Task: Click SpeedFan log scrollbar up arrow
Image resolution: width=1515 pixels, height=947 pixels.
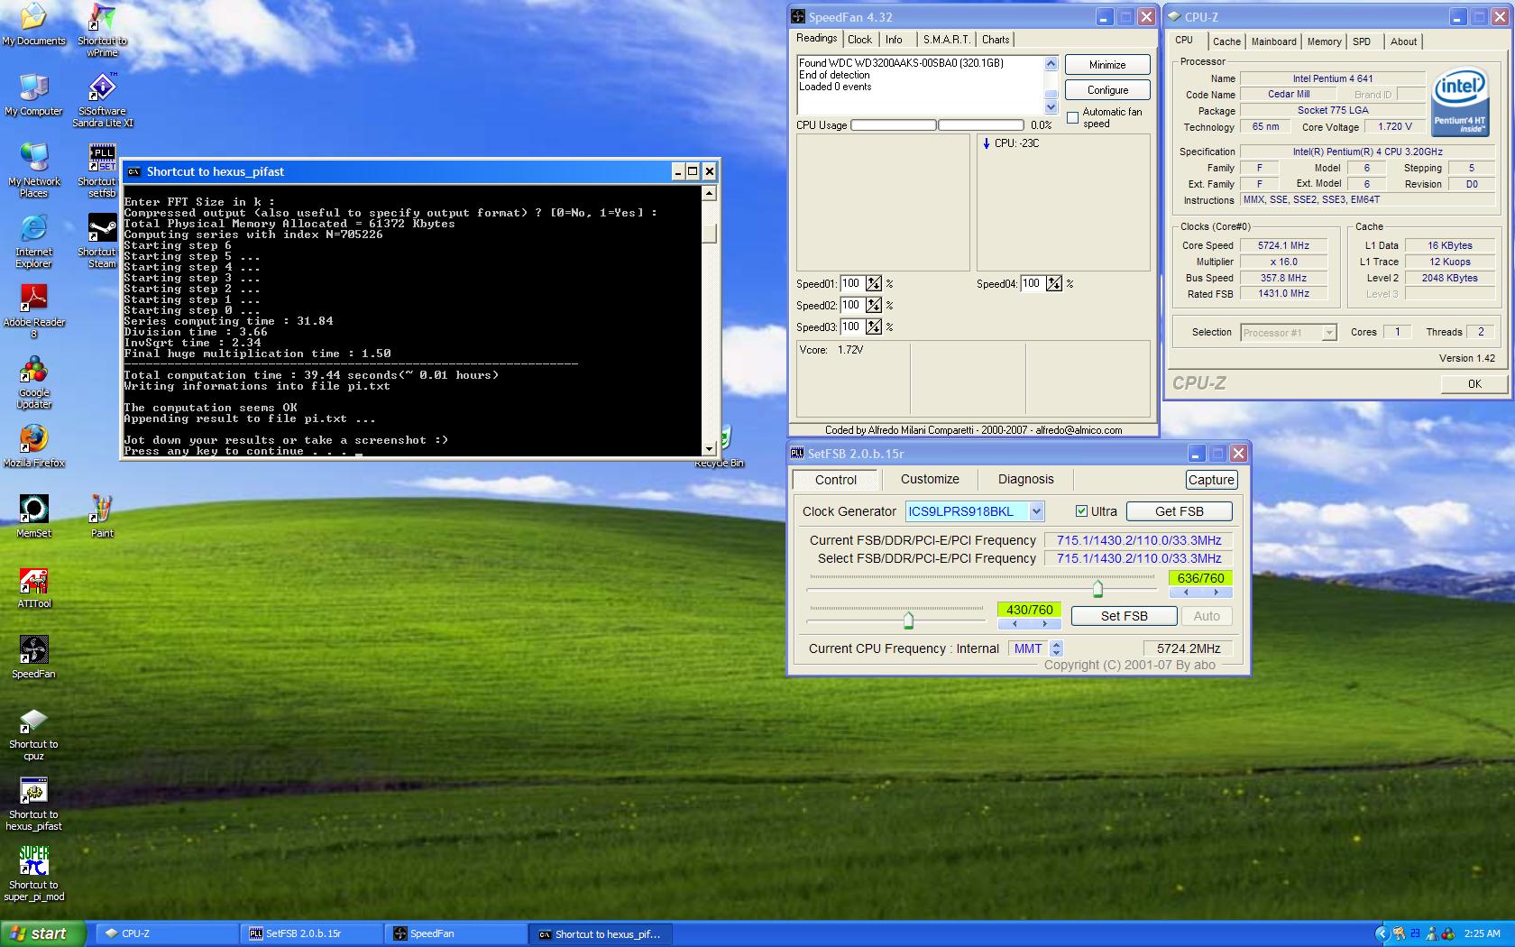Action: 1051,64
